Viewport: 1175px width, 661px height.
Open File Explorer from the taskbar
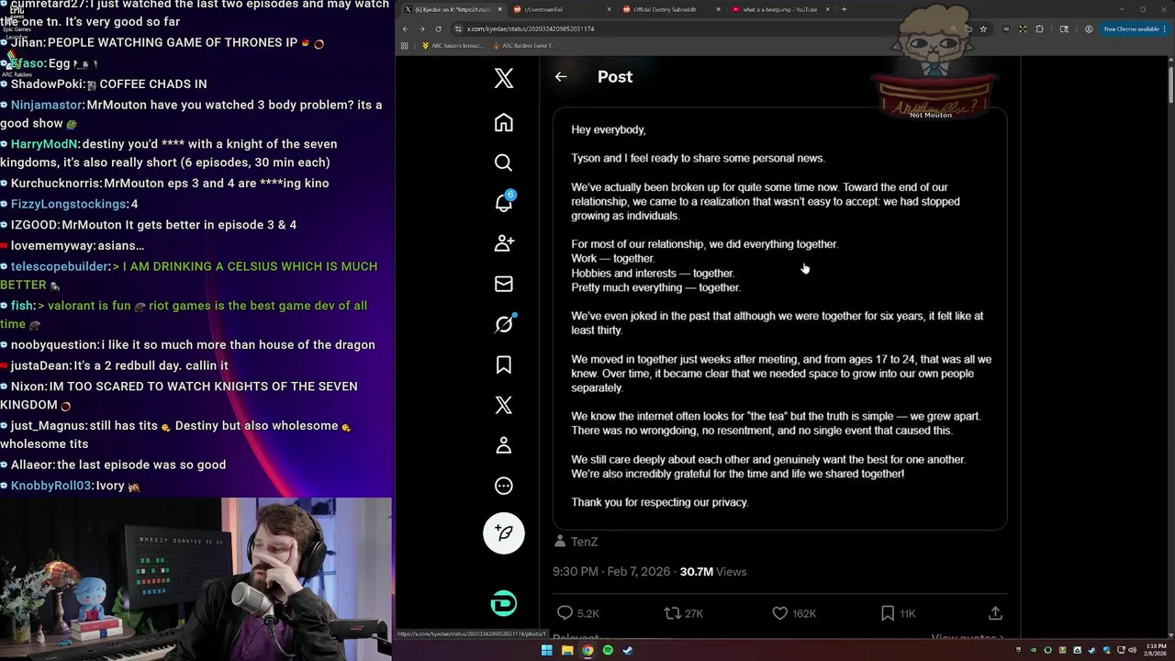[x=567, y=651]
